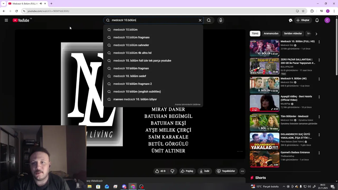Open ZERO PAZAR SALLANTIDA video title

pos(298,61)
